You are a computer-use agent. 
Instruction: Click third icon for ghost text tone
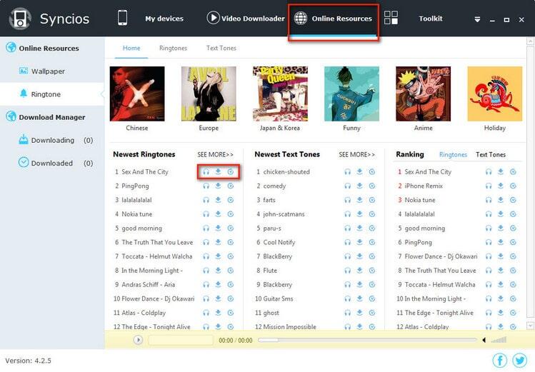pos(372,313)
